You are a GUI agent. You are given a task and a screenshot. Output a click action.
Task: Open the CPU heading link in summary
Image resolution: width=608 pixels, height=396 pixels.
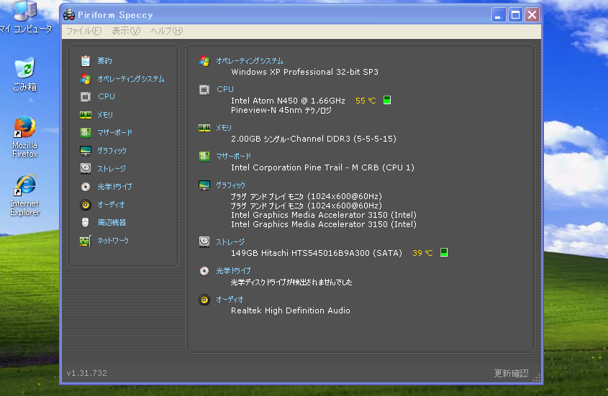click(225, 90)
